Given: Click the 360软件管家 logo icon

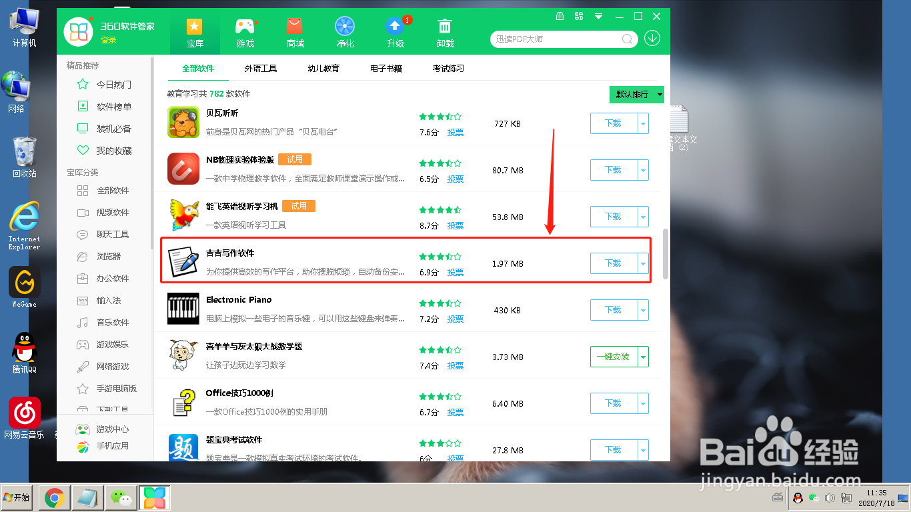Looking at the screenshot, I should click(79, 32).
